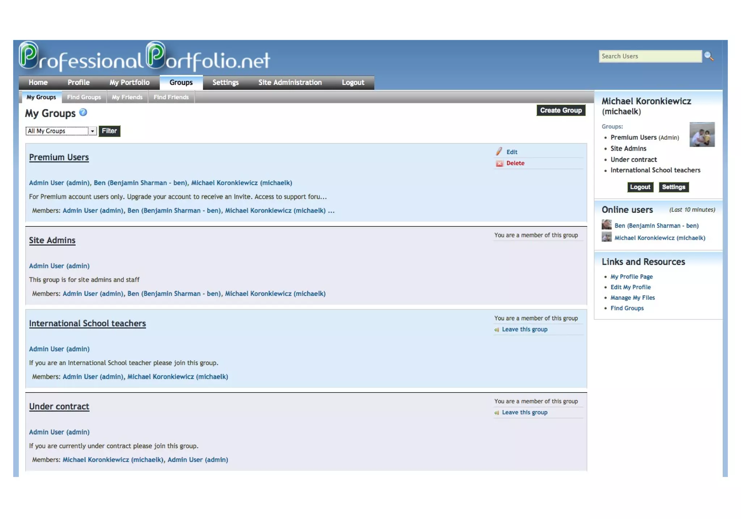Click the search magnifier icon
741x519 pixels.
[708, 56]
